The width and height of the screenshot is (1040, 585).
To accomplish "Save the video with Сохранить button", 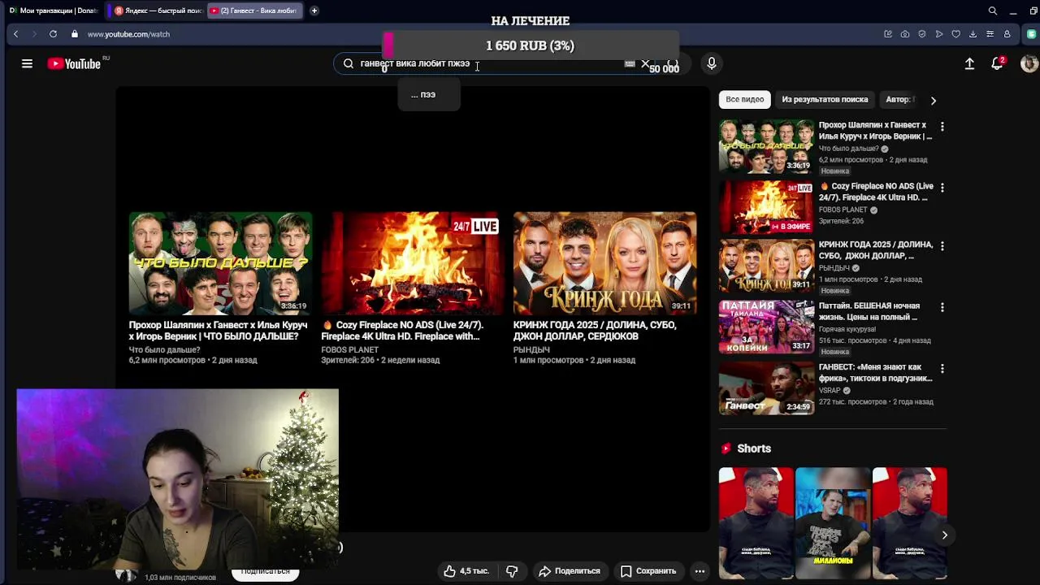I will pos(648,571).
